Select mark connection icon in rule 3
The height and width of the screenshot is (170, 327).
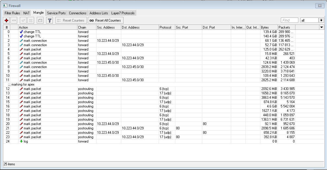tap(21, 45)
